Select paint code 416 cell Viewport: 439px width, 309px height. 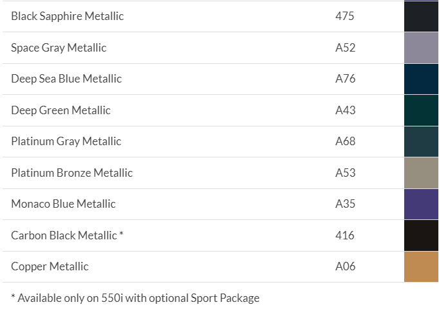[345, 235]
